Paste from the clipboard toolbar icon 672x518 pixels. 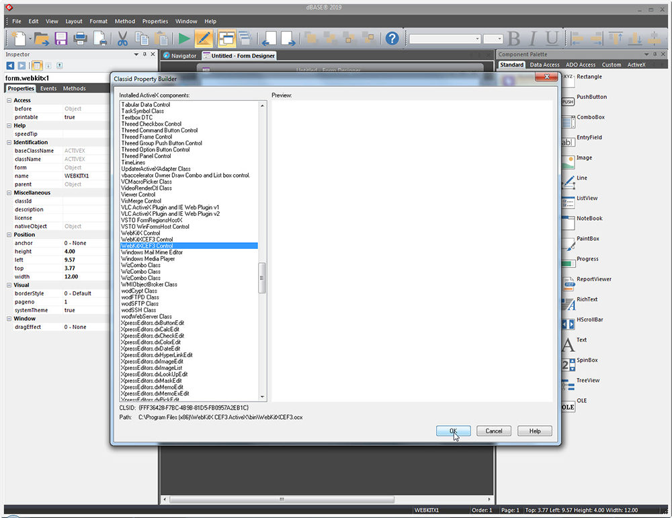point(161,38)
